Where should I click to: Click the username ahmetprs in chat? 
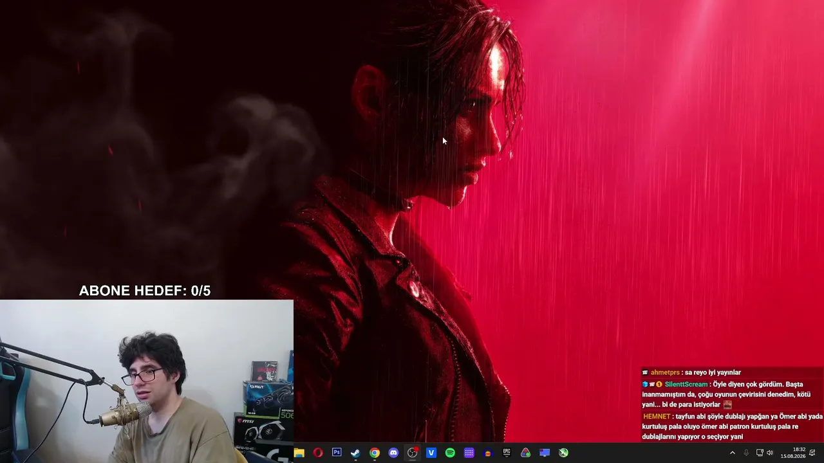click(x=665, y=372)
